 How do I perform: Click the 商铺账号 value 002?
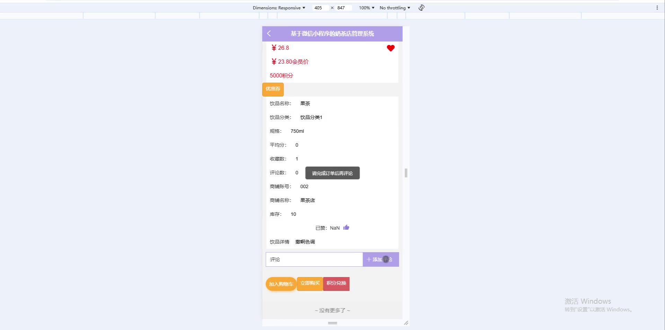(304, 186)
